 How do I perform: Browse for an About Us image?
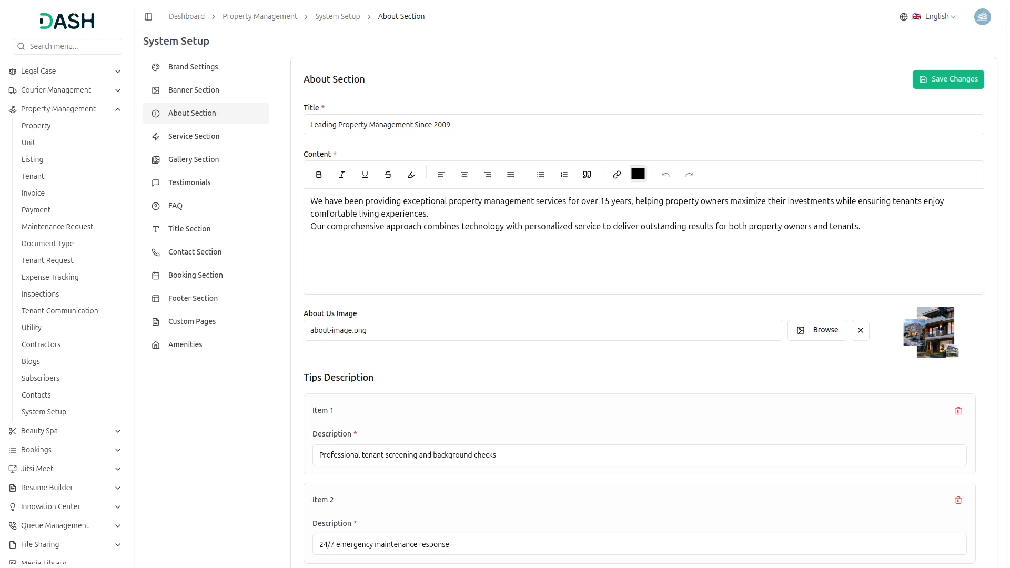(x=817, y=330)
